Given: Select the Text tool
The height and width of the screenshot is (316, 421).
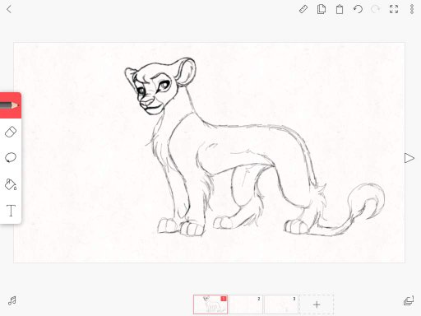Looking at the screenshot, I should tap(11, 211).
